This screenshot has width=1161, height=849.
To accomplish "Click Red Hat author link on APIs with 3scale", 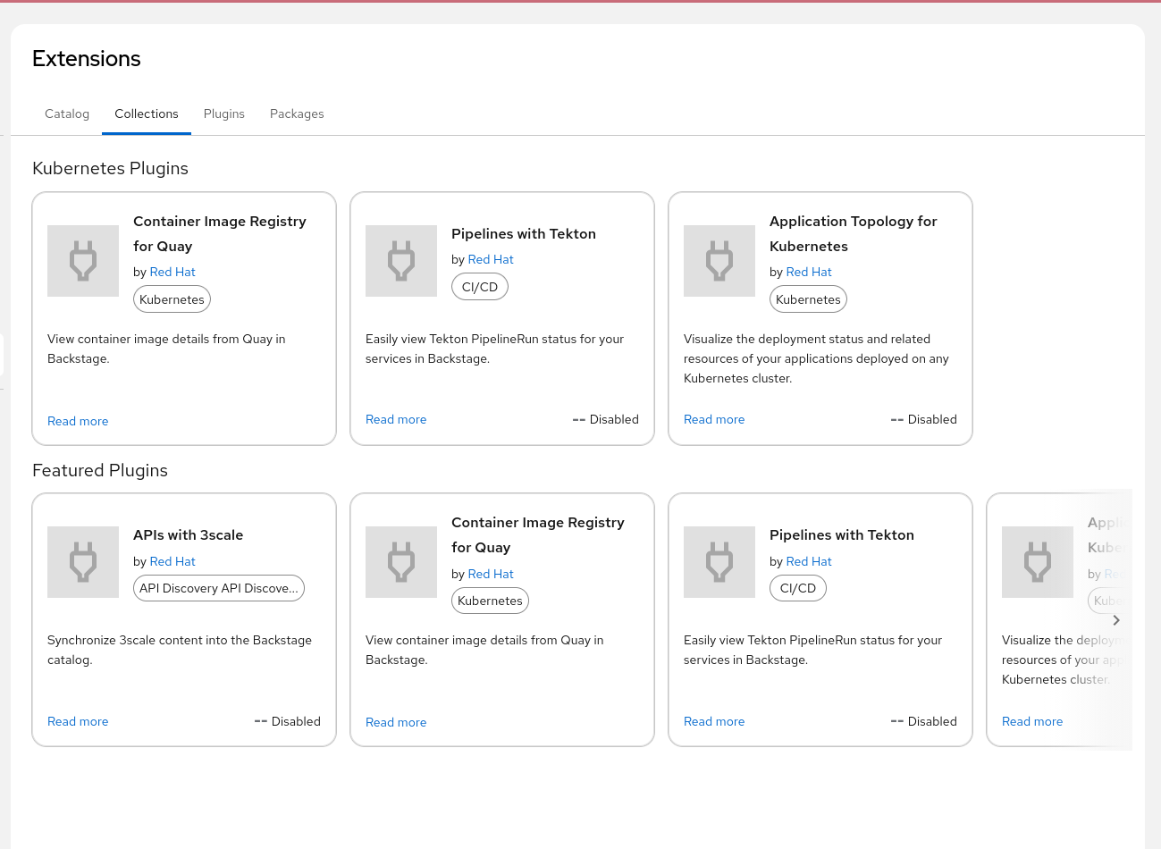I will (172, 561).
